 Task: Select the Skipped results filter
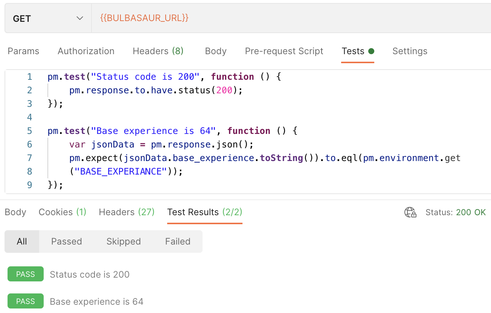click(x=124, y=241)
